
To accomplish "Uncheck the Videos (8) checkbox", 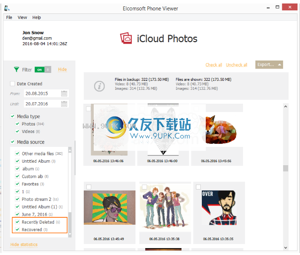I will 17,131.
